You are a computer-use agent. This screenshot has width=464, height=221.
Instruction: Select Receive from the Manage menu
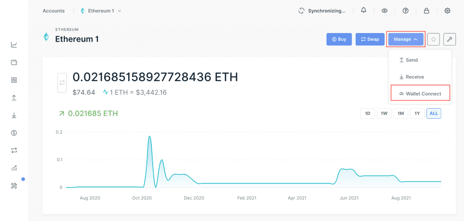[x=414, y=77]
